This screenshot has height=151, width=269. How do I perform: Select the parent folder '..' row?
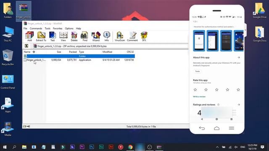tap(79, 56)
